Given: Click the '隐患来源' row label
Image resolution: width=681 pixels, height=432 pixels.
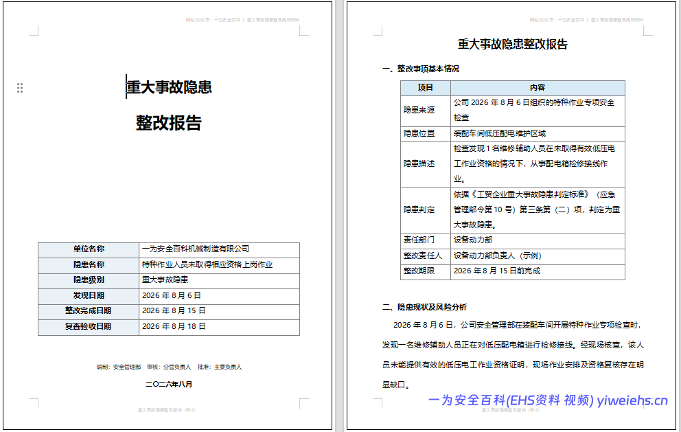Looking at the screenshot, I should [x=426, y=111].
